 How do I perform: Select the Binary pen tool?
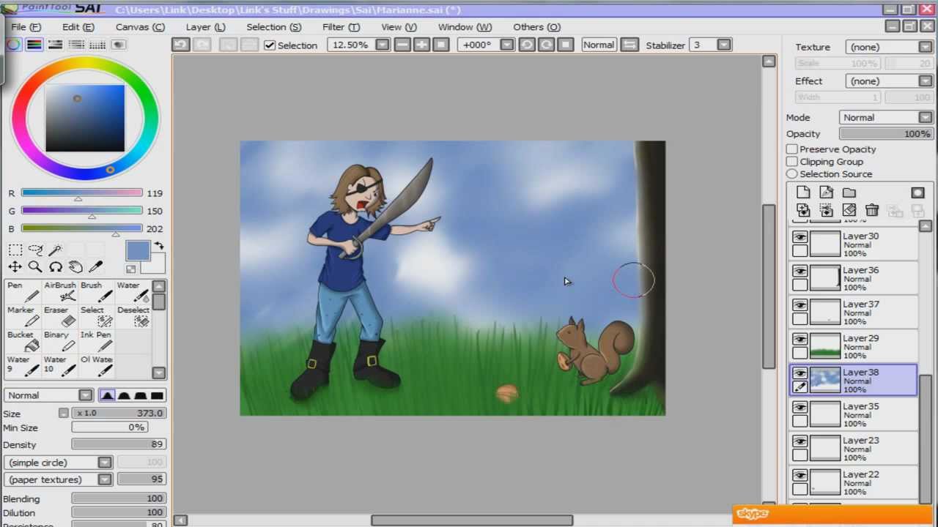pyautogui.click(x=60, y=342)
